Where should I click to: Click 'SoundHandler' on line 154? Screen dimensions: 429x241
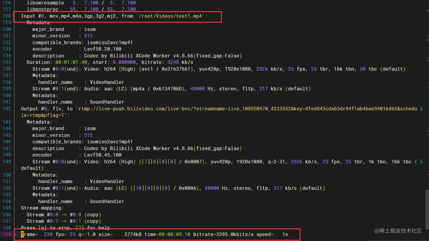click(107, 201)
